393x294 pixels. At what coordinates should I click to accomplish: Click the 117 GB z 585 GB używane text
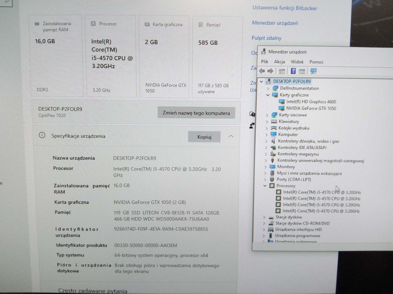coord(213,89)
